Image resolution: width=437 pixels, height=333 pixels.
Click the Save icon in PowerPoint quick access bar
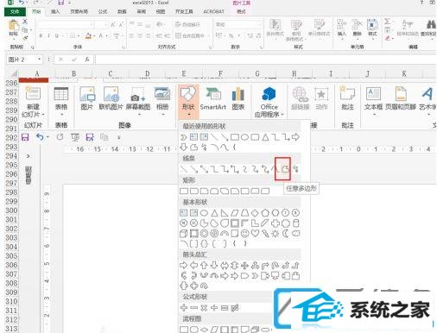tap(25, 137)
